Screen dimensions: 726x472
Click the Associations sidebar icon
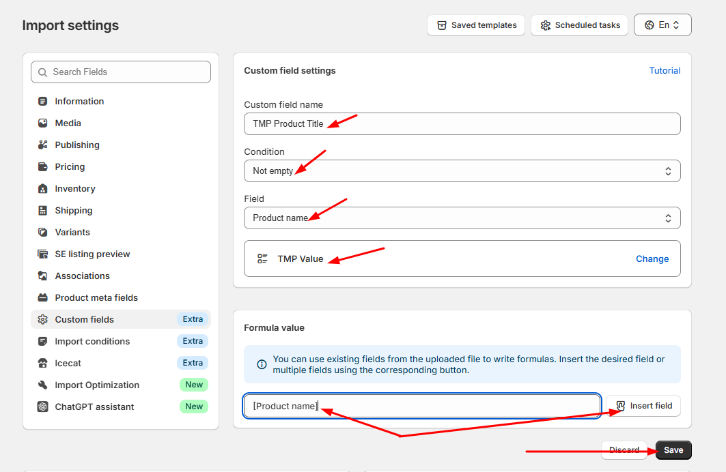coord(42,276)
